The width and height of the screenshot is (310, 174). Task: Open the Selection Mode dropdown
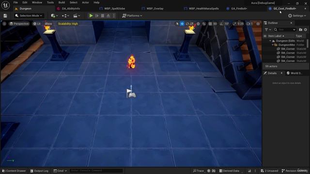click(x=29, y=15)
